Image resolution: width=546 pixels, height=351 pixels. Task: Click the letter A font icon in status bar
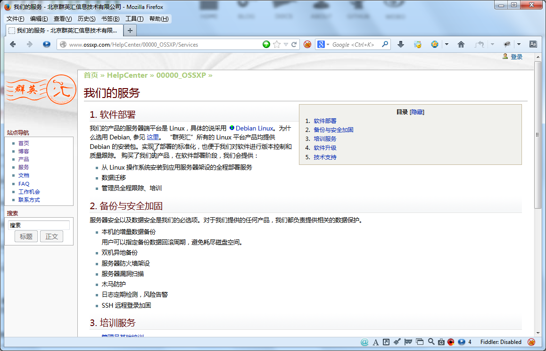tap(376, 343)
